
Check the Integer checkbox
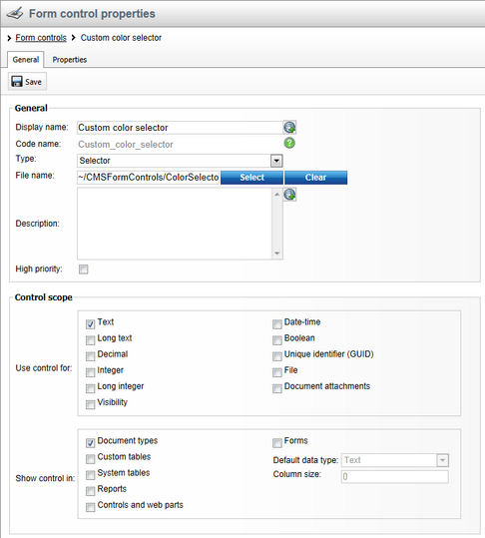(90, 372)
